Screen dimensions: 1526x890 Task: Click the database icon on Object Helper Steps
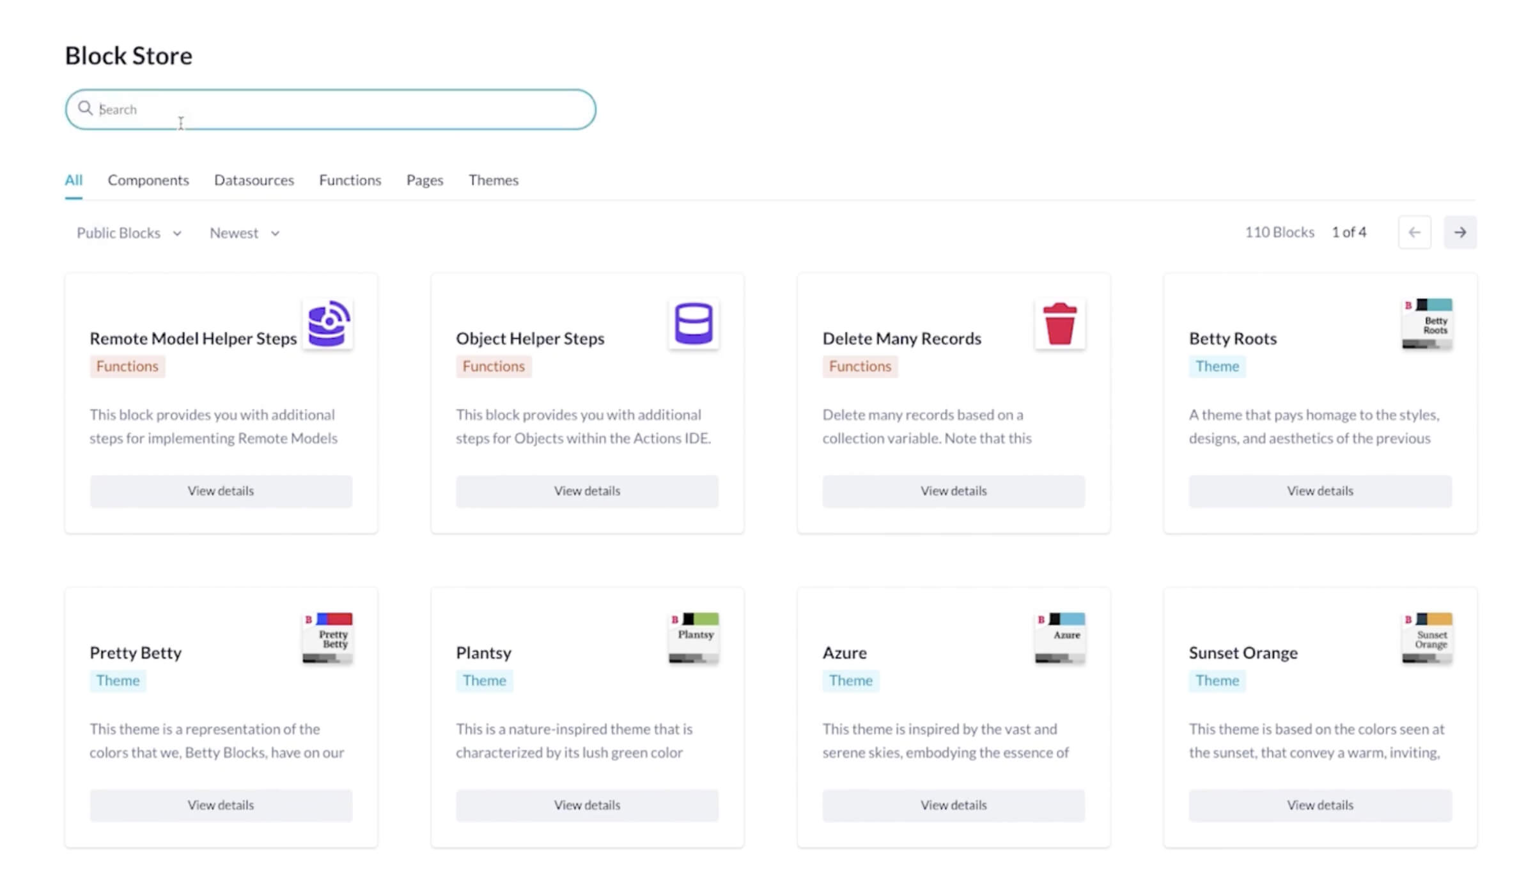point(694,324)
